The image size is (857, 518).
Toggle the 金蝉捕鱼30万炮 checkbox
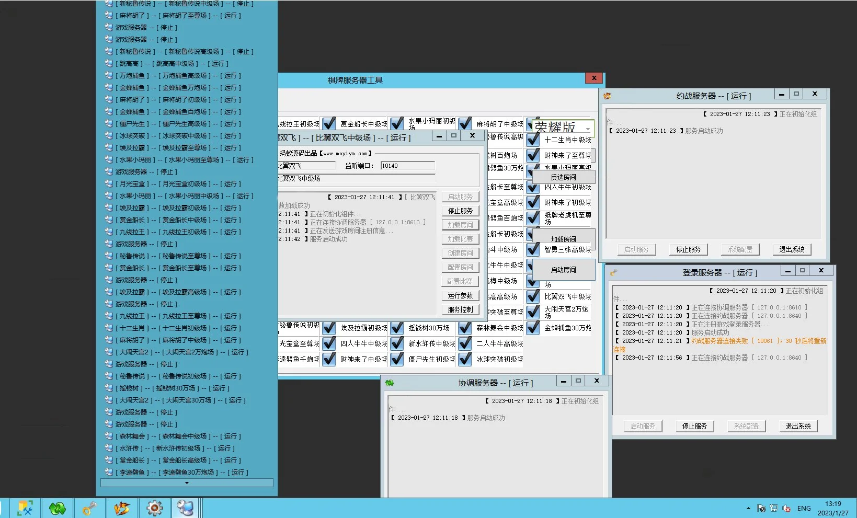tap(533, 328)
